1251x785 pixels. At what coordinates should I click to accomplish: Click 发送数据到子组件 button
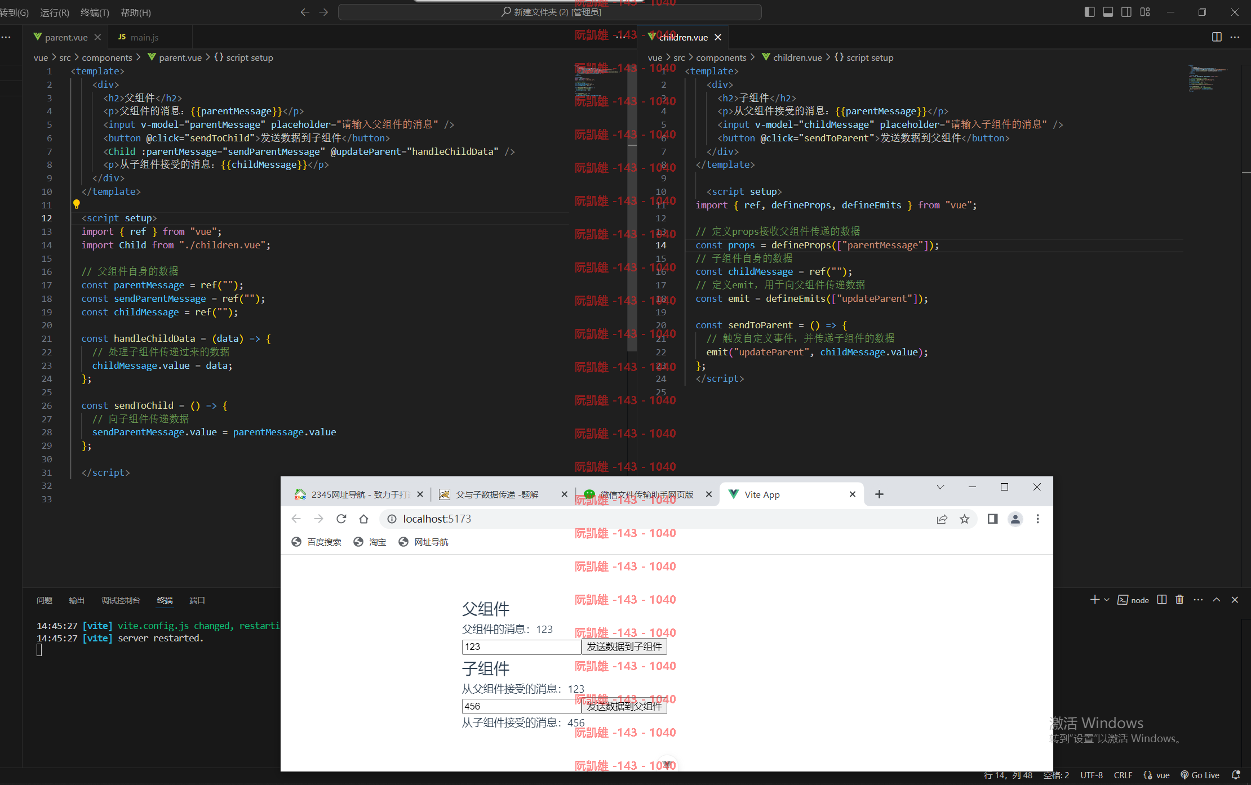(x=624, y=646)
